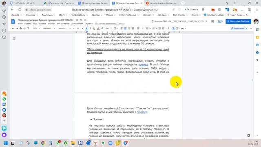
Task: Expand the Архивы bookmarks folder
Action: click(x=97, y=15)
